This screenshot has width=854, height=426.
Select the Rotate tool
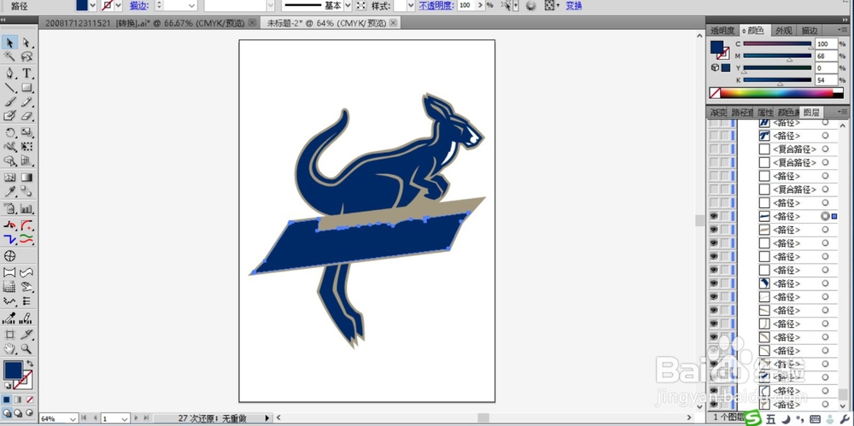pyautogui.click(x=9, y=132)
